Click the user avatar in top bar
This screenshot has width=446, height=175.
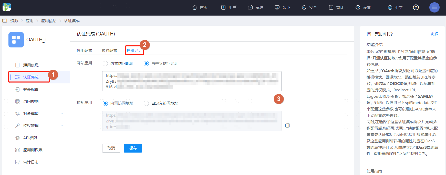[434, 7]
